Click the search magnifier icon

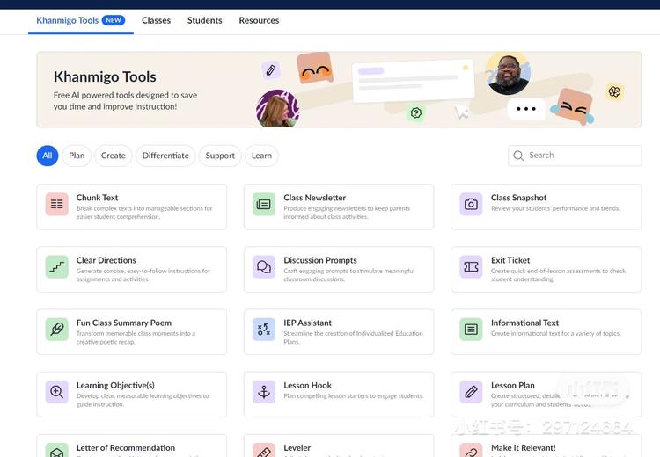pyautogui.click(x=518, y=156)
